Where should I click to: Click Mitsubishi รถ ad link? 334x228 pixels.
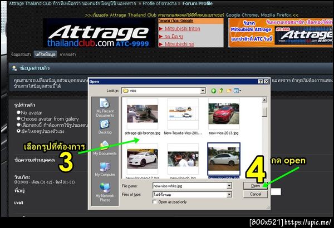pos(179,44)
